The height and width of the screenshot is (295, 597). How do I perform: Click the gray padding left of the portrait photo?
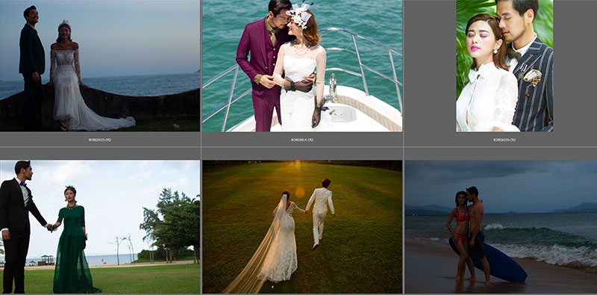(431, 66)
